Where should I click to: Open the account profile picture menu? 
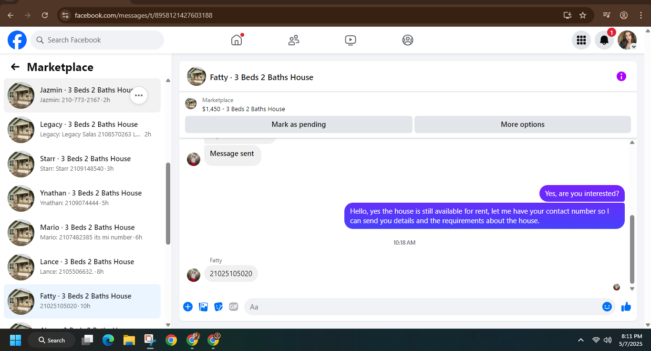[x=627, y=40]
